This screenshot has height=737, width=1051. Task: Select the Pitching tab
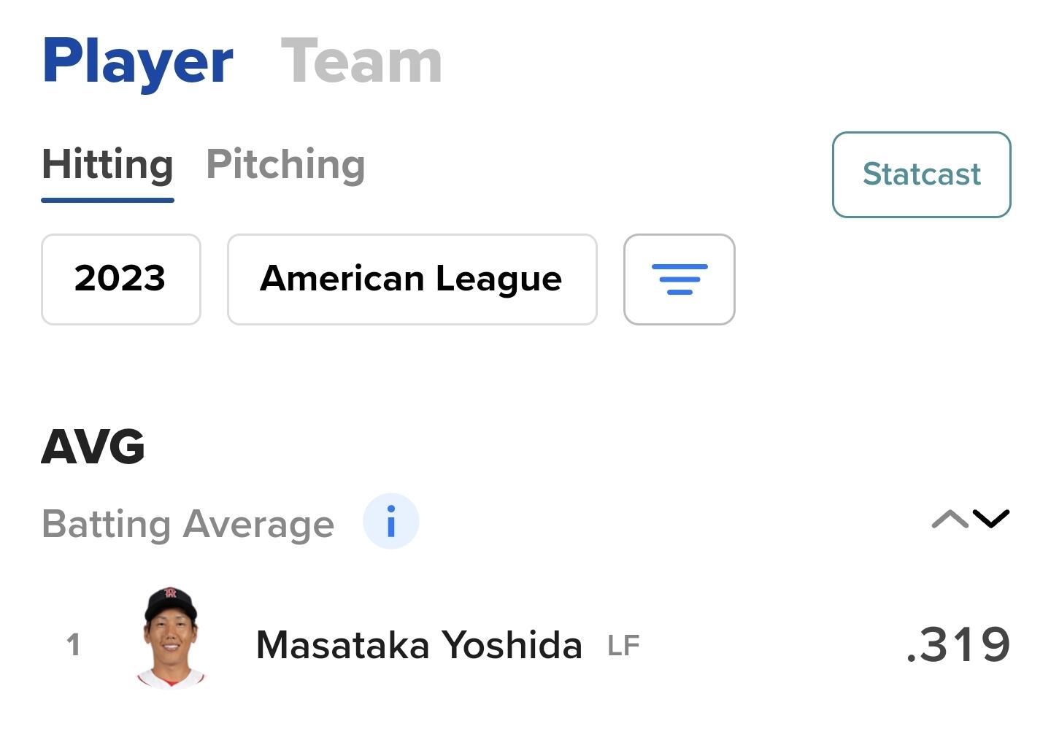[285, 164]
